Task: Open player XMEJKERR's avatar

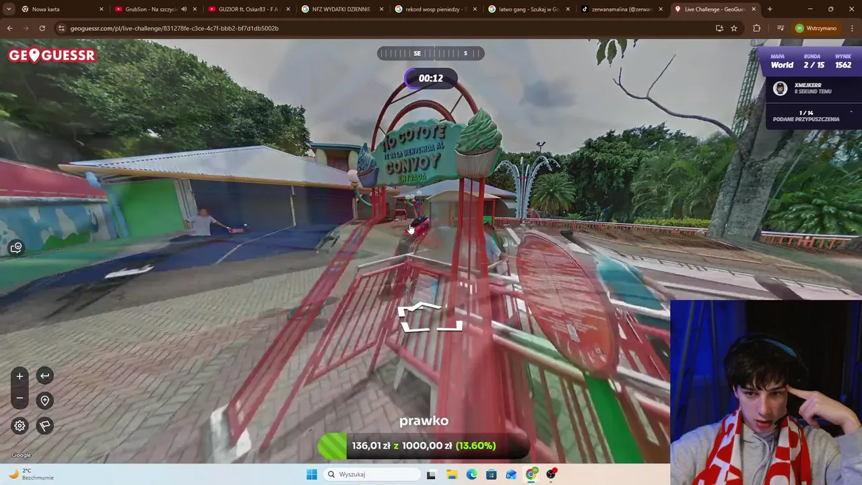Action: 780,89
